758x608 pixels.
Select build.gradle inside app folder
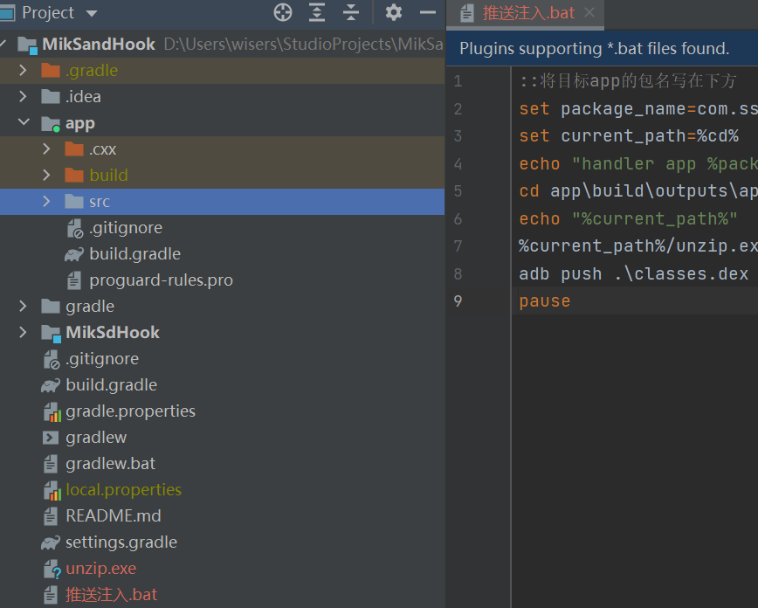tap(134, 254)
